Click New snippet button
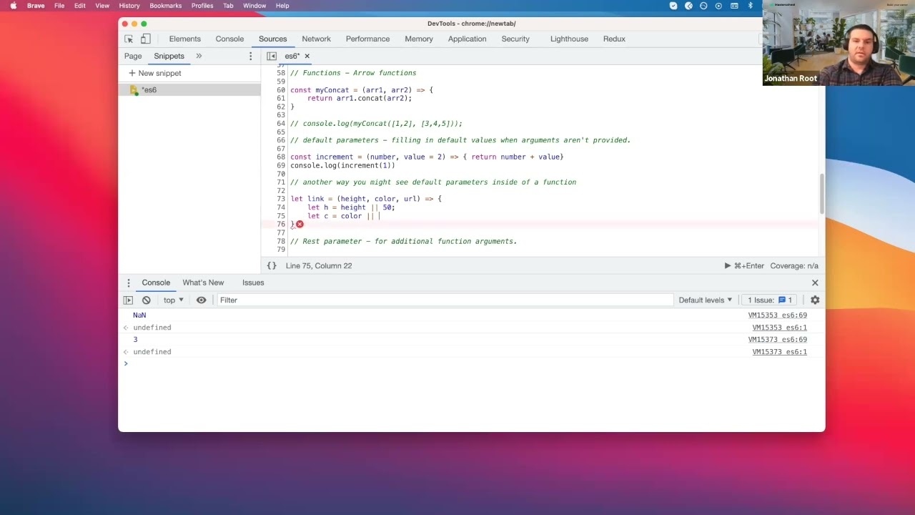Viewport: 915px width, 515px height. click(x=155, y=73)
